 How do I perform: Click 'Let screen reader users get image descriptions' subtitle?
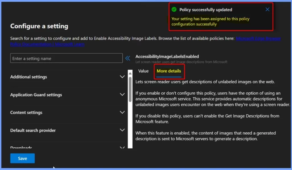[181, 62]
